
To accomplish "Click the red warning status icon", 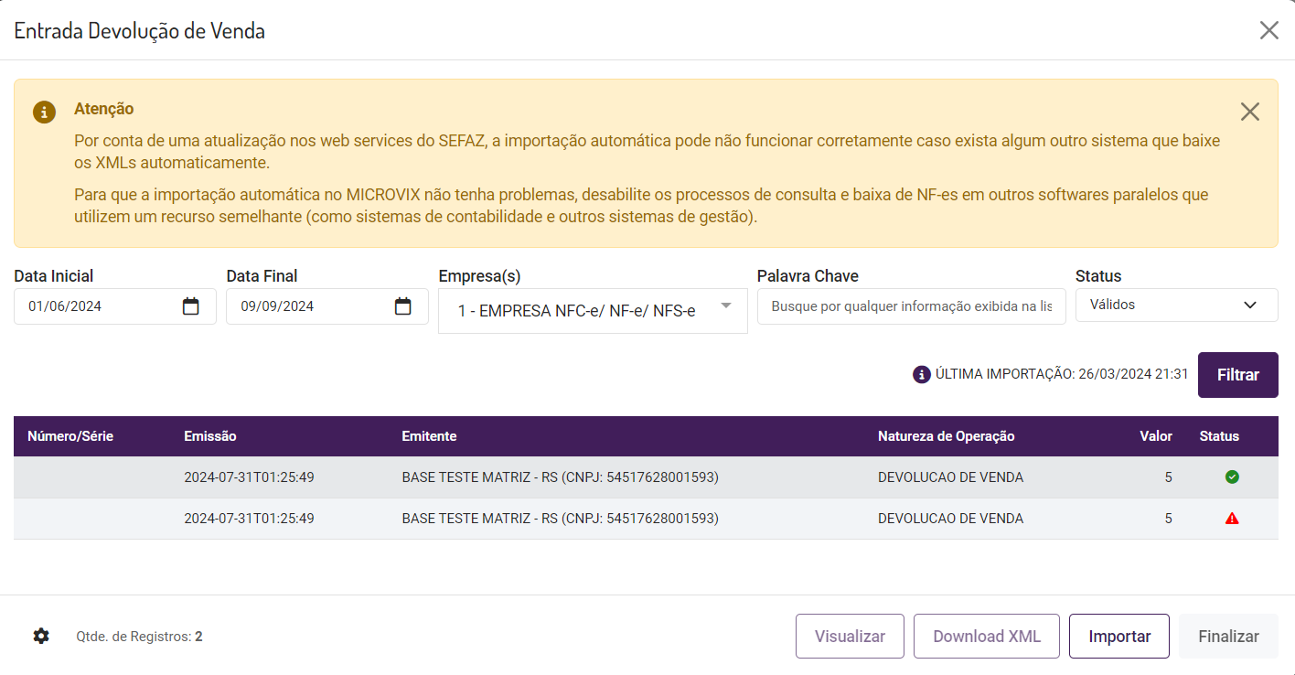I will coord(1232,518).
